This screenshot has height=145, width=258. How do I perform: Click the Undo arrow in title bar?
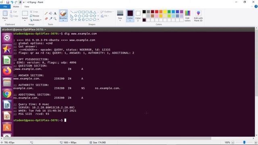[12, 2]
